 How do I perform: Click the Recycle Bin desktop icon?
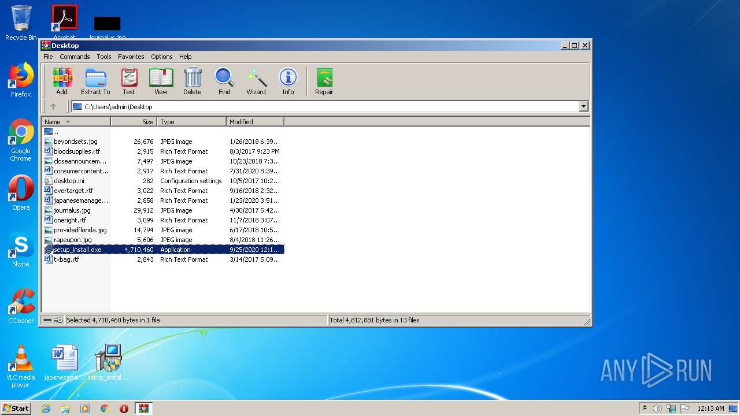click(x=21, y=23)
